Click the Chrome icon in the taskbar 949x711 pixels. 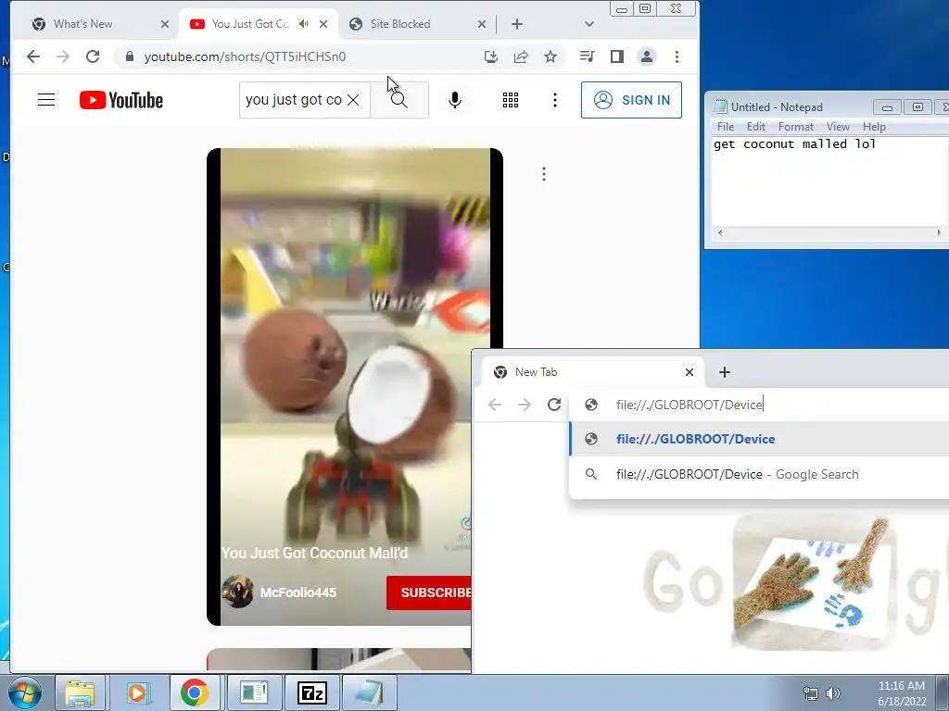195,692
